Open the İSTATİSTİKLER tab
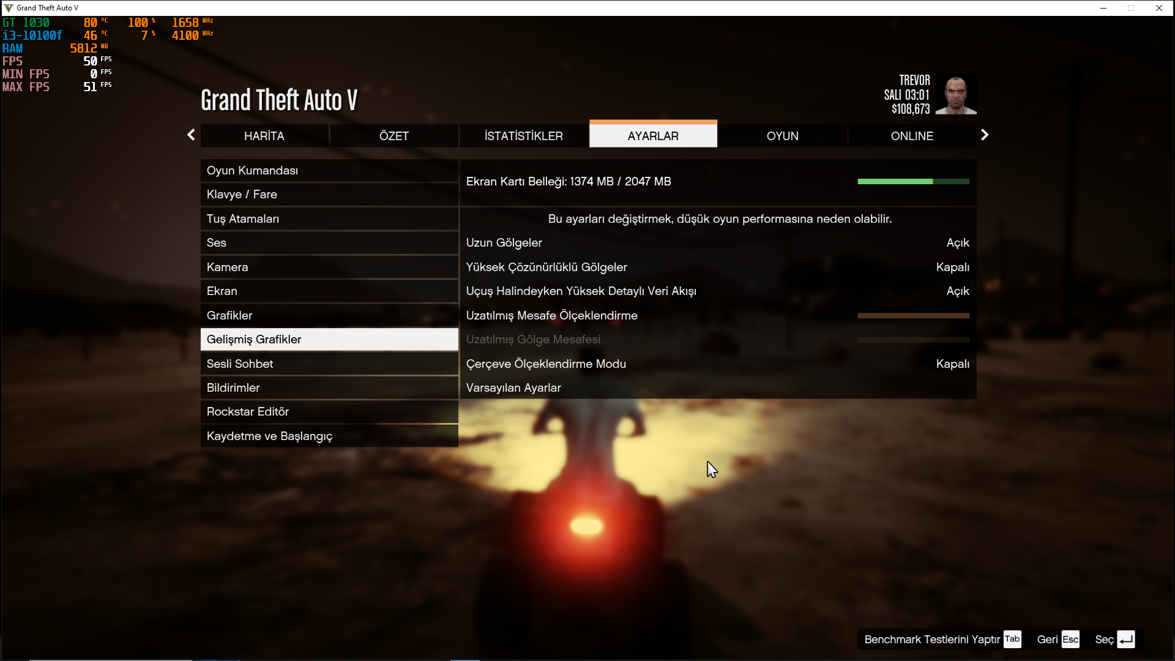Screen dimensions: 1175x661 click(523, 136)
